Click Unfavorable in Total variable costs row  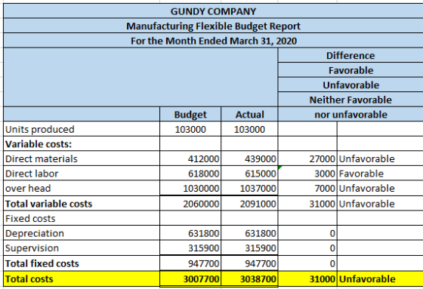click(366, 204)
